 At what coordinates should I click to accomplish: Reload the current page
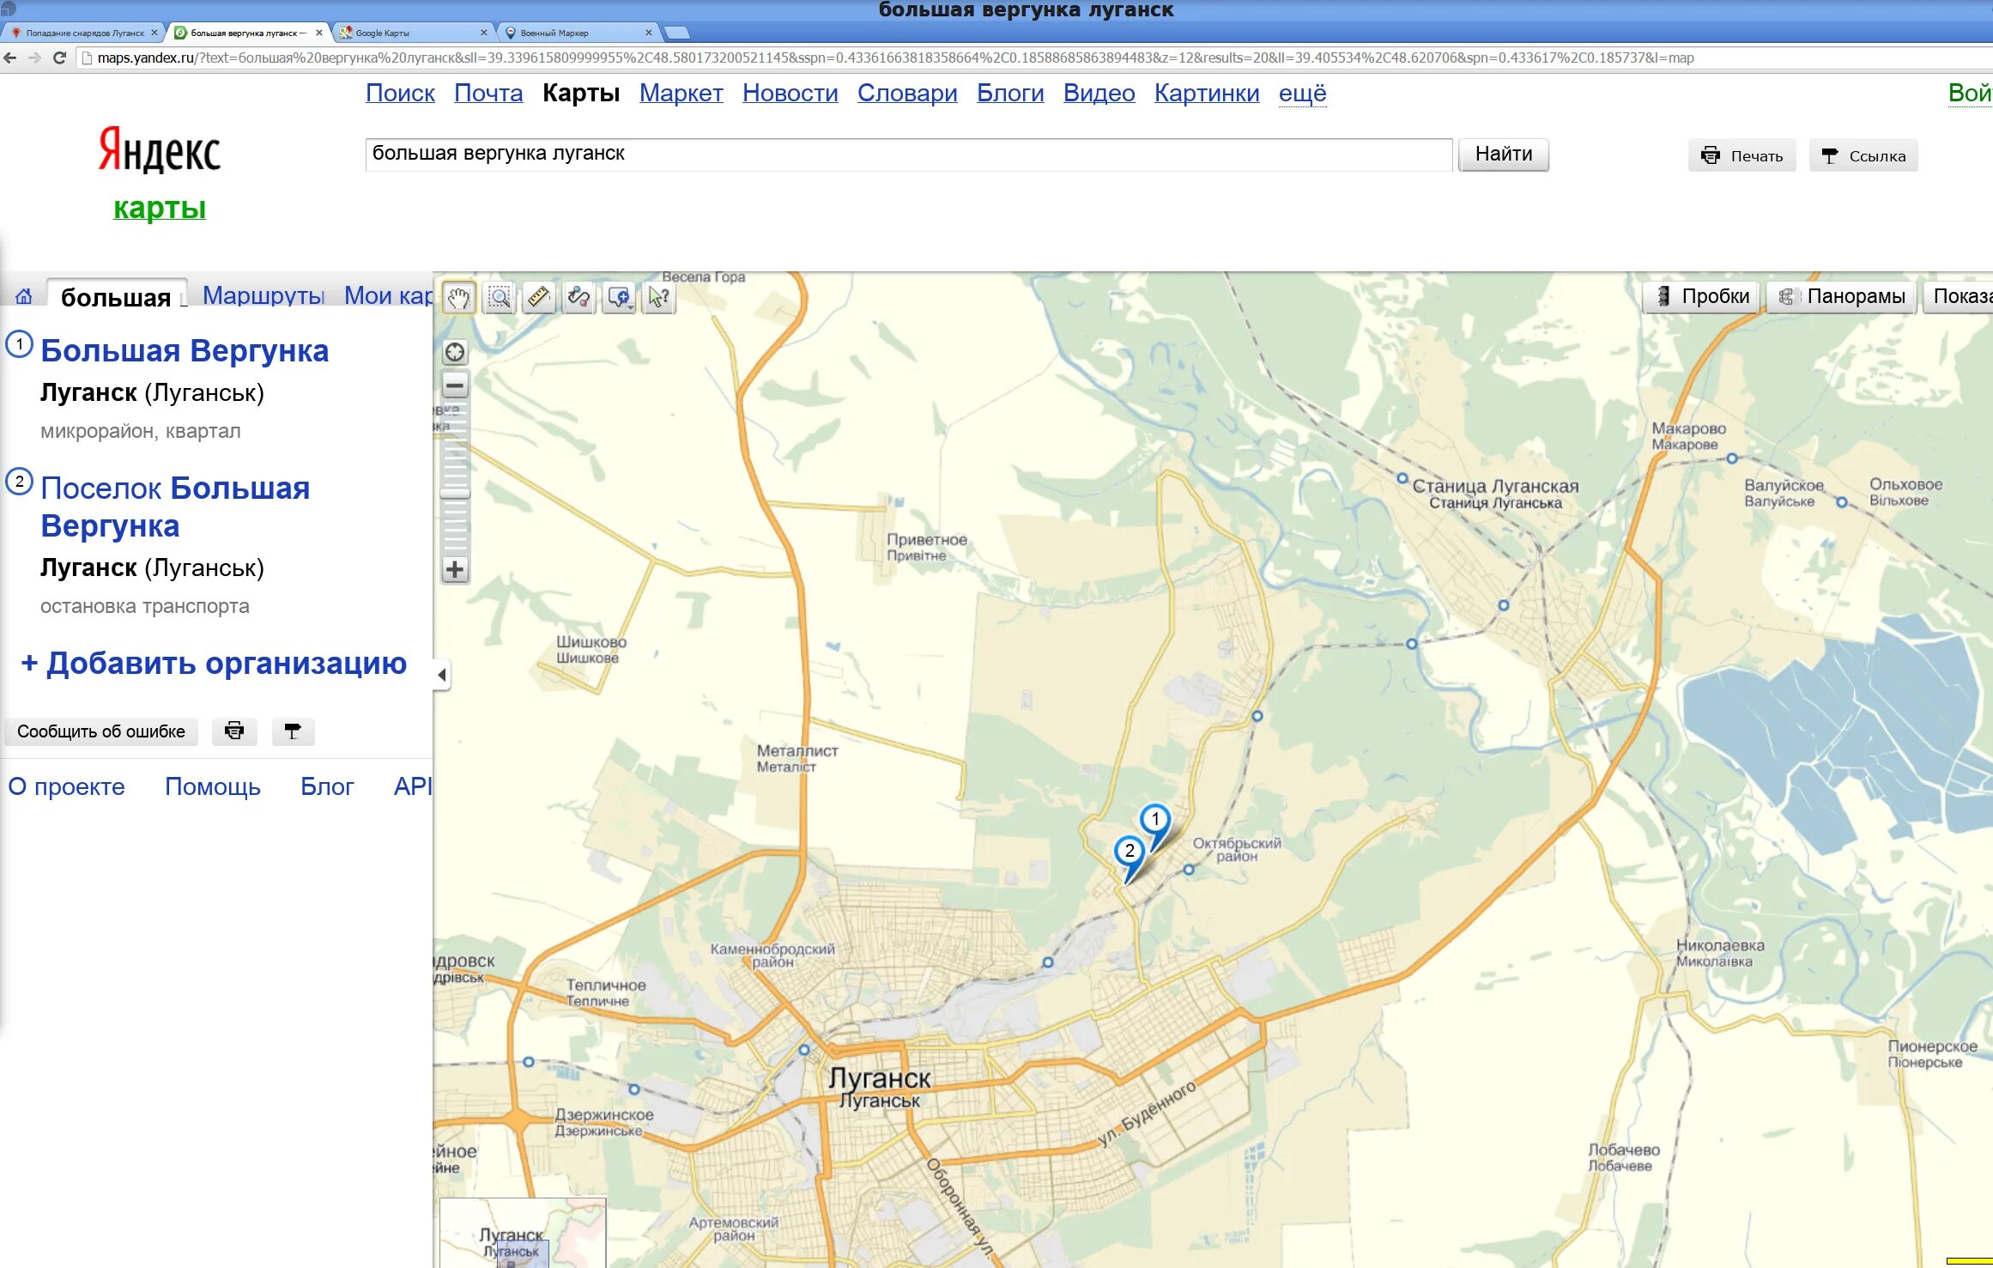tap(59, 58)
